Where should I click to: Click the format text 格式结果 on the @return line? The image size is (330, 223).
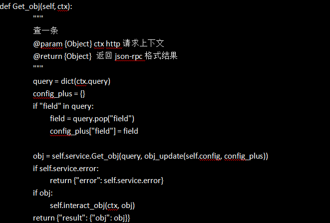point(162,56)
